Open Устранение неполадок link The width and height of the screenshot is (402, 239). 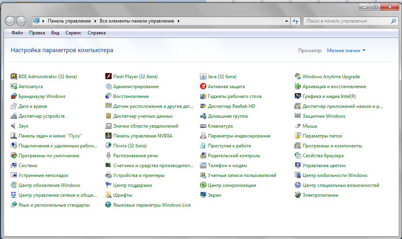coord(43,175)
